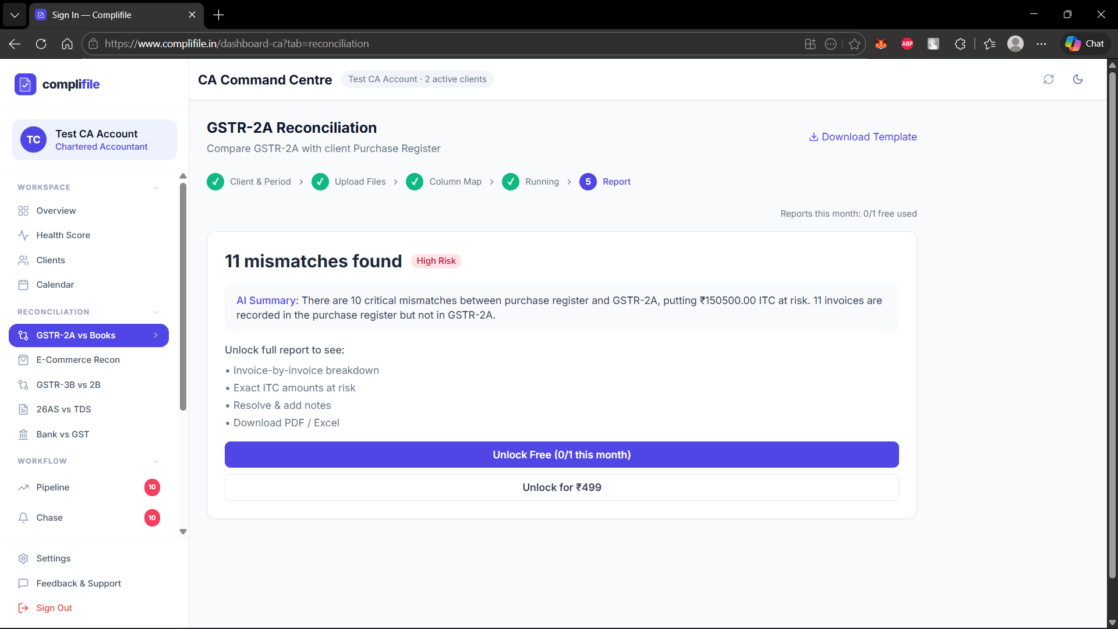The height and width of the screenshot is (629, 1118).
Task: Click the sidebar scroll down arrow
Action: point(183,532)
